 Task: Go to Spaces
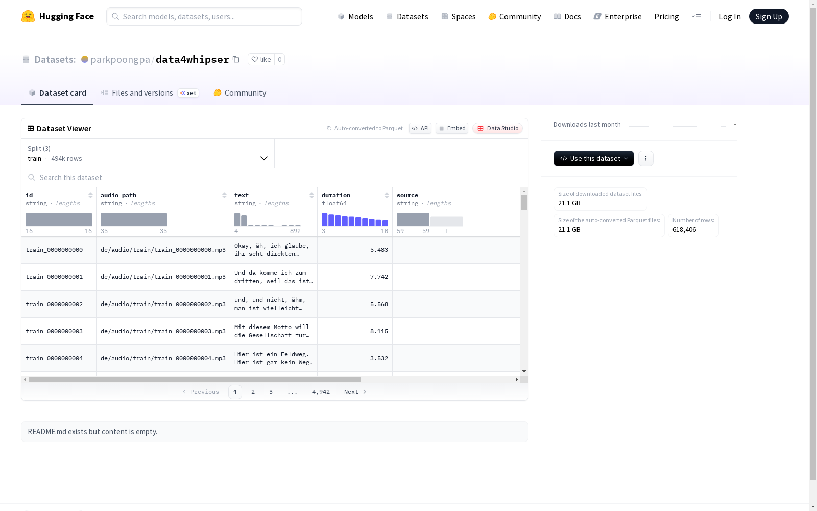pos(459,16)
